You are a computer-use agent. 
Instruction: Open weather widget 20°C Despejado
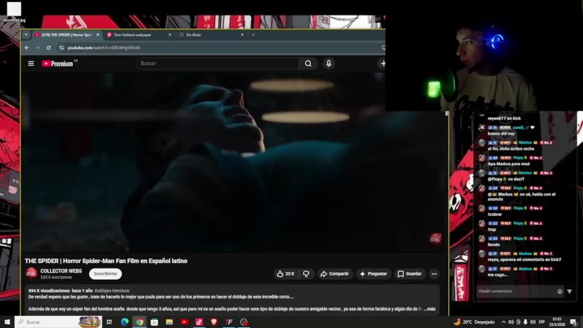(x=474, y=322)
